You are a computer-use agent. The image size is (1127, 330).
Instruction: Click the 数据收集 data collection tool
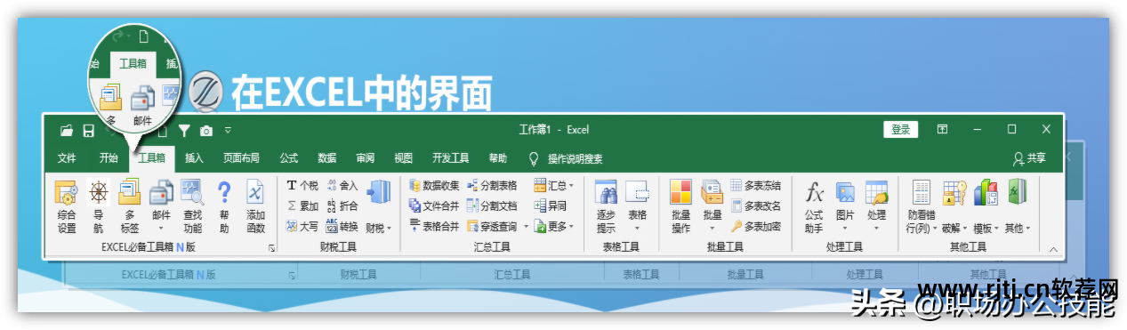point(434,186)
